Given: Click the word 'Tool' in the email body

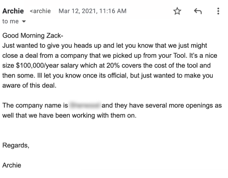Looking at the screenshot, I should tap(180, 56).
